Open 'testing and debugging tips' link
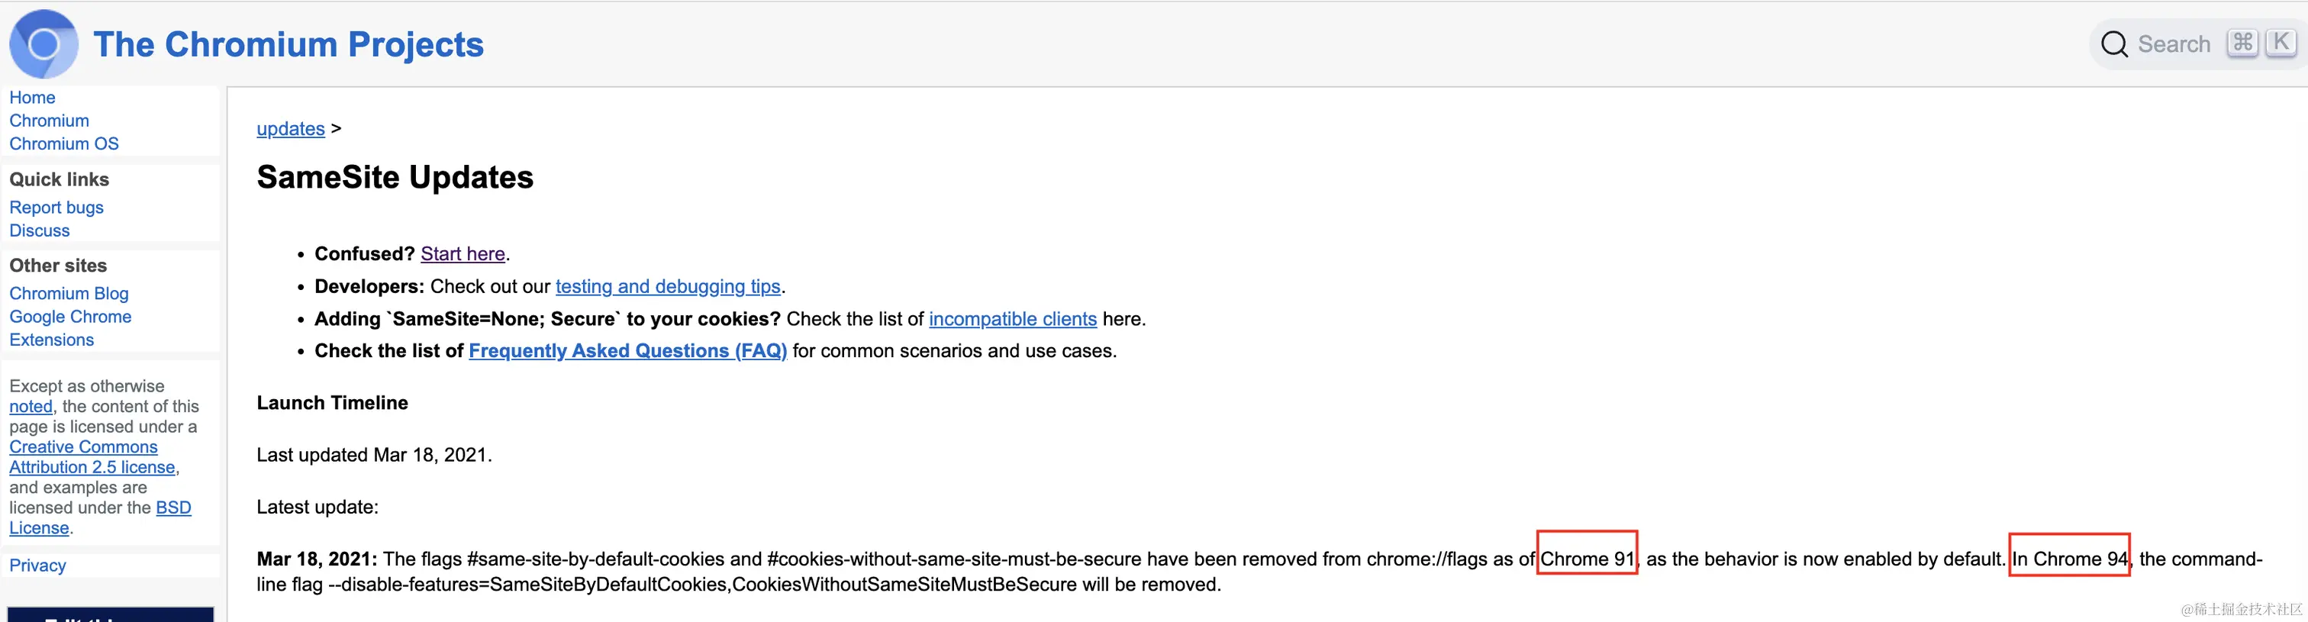This screenshot has height=622, width=2308. (x=669, y=287)
